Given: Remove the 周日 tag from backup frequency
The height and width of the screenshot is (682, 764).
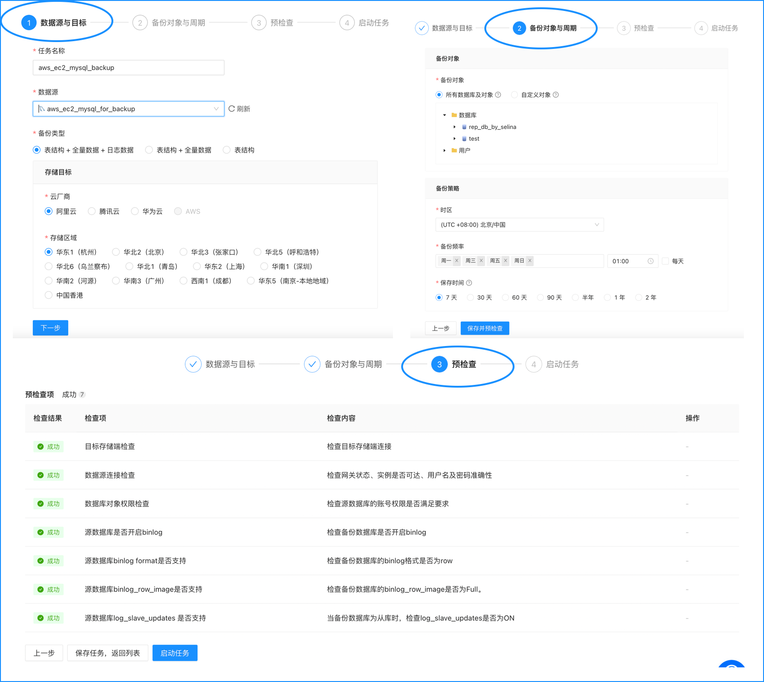Looking at the screenshot, I should (x=530, y=261).
